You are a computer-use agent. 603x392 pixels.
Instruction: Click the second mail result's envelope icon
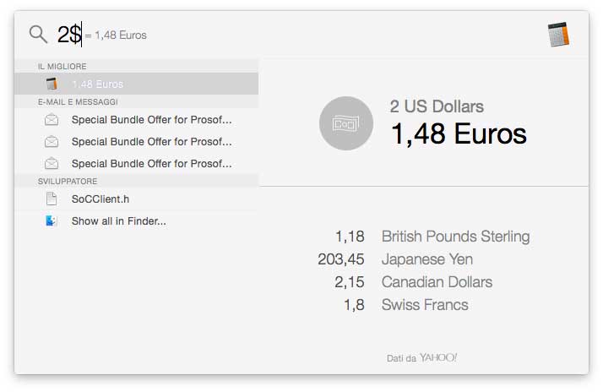pos(52,142)
